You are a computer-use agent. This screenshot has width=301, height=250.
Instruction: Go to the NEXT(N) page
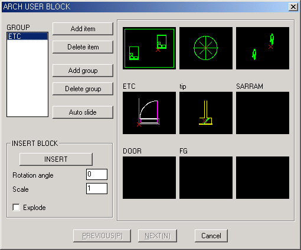point(158,236)
